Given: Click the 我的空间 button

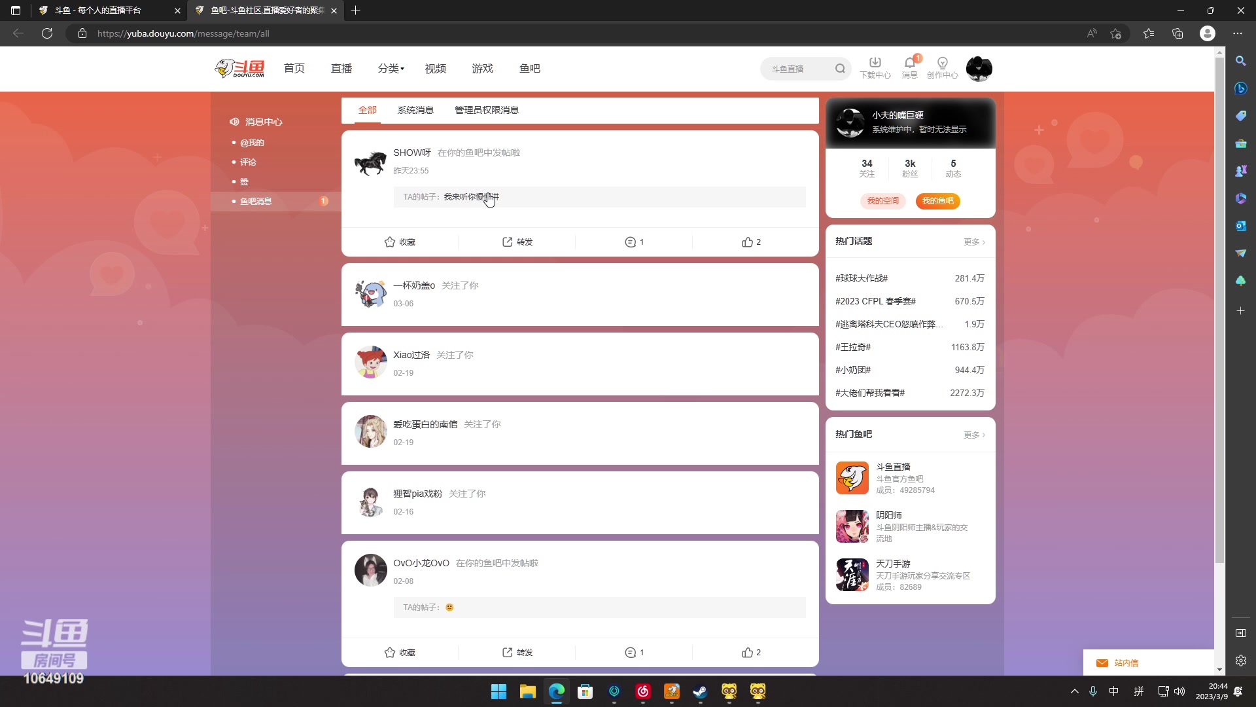Looking at the screenshot, I should (x=882, y=201).
